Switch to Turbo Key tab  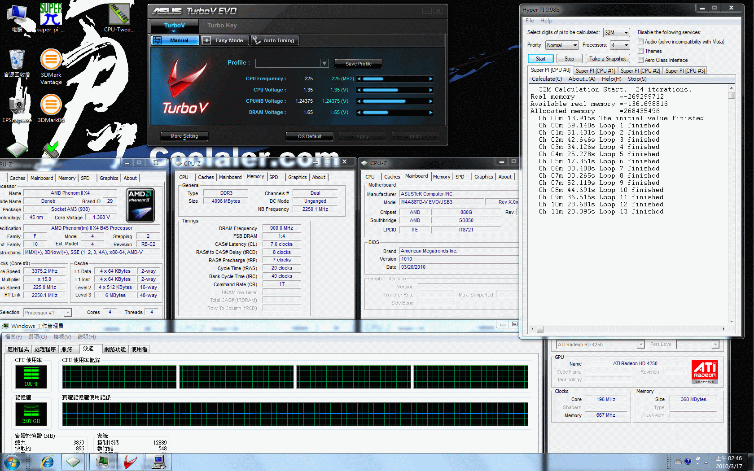pos(222,26)
